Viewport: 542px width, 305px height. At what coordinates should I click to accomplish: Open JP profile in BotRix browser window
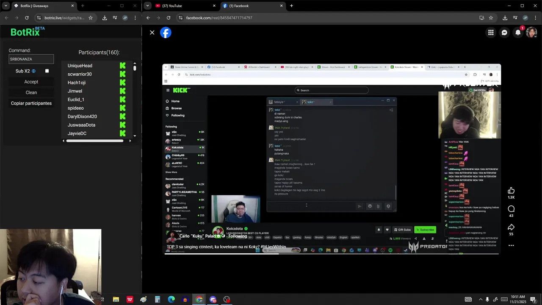pyautogui.click(x=125, y=18)
